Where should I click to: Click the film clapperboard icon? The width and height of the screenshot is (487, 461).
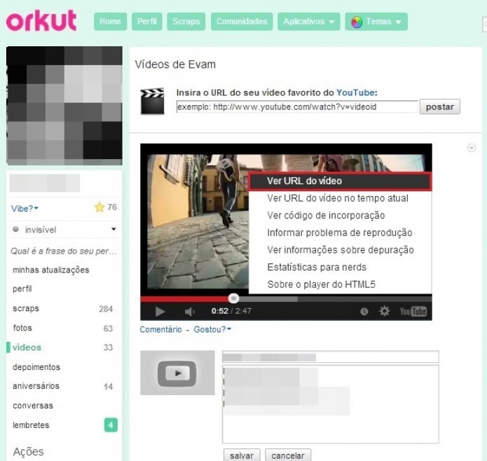(152, 101)
